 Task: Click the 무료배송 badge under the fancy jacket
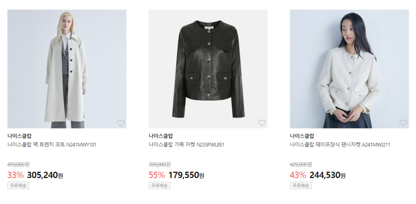pyautogui.click(x=301, y=186)
